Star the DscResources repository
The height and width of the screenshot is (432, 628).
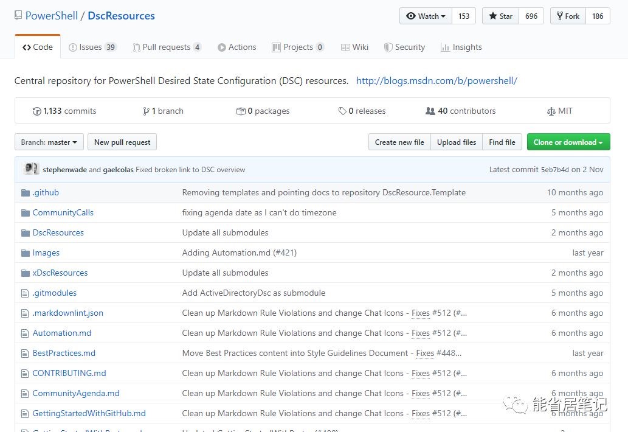pos(500,16)
